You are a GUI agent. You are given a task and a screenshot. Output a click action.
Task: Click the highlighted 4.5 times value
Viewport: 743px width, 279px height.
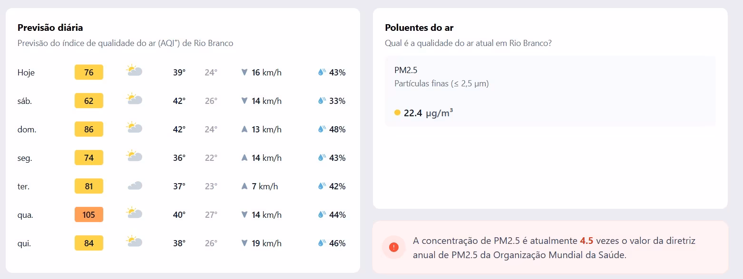click(x=587, y=241)
